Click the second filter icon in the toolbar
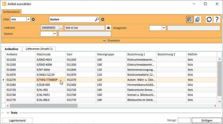 (x=198, y=19)
